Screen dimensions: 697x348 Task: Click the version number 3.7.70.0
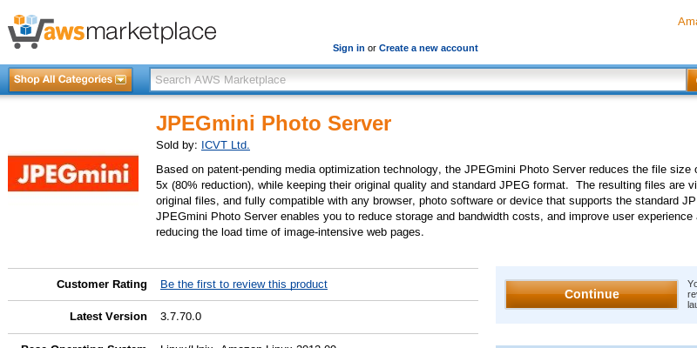[181, 317]
